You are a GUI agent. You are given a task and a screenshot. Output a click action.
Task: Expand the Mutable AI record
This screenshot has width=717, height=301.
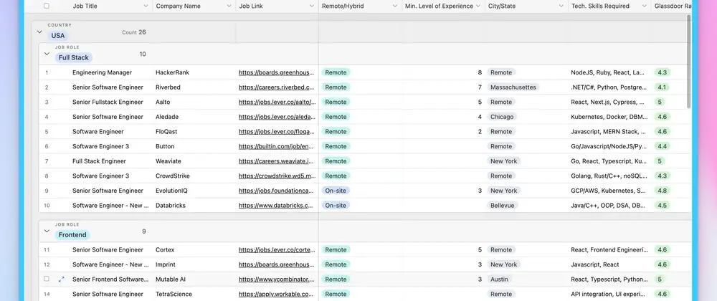point(61,279)
